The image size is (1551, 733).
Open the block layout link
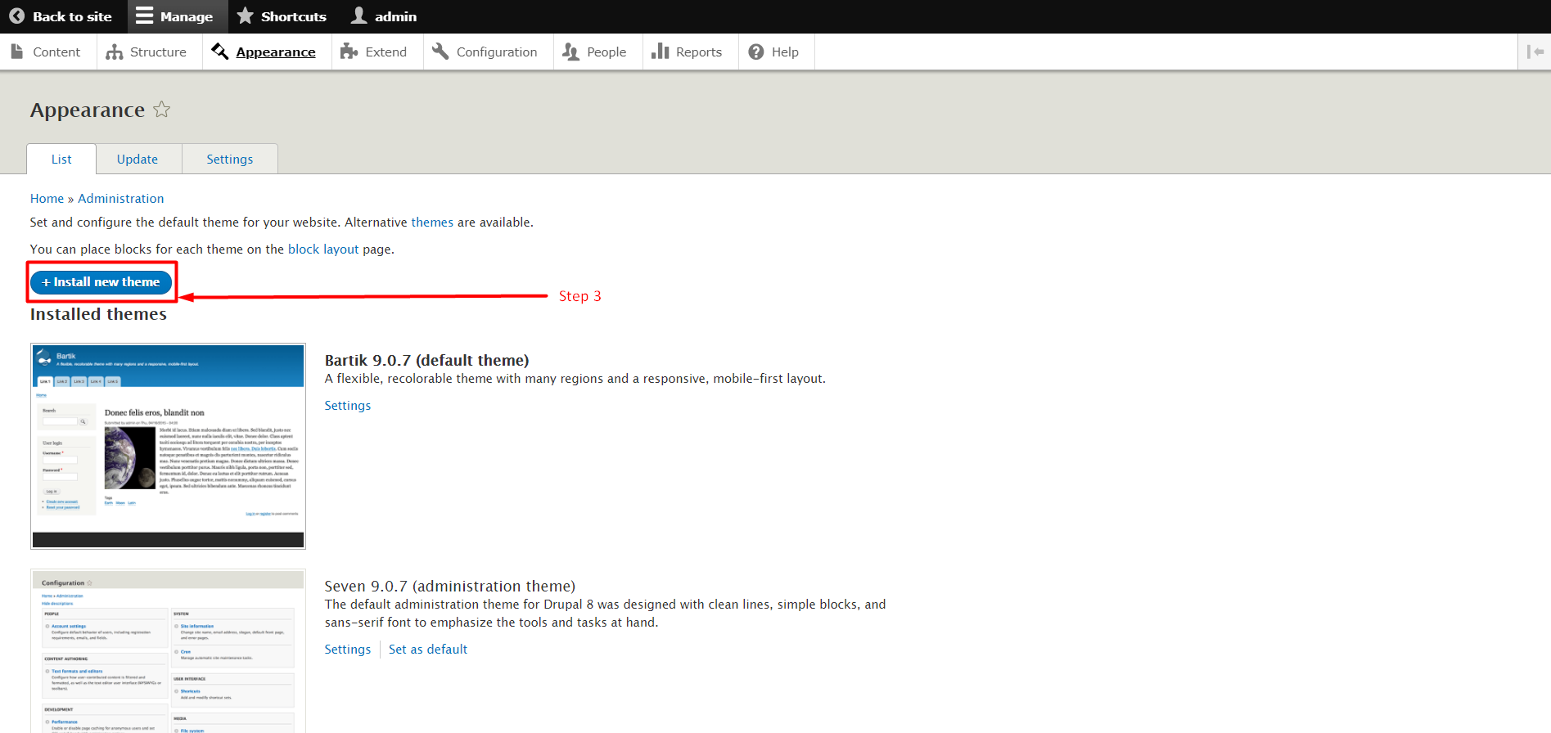point(323,249)
